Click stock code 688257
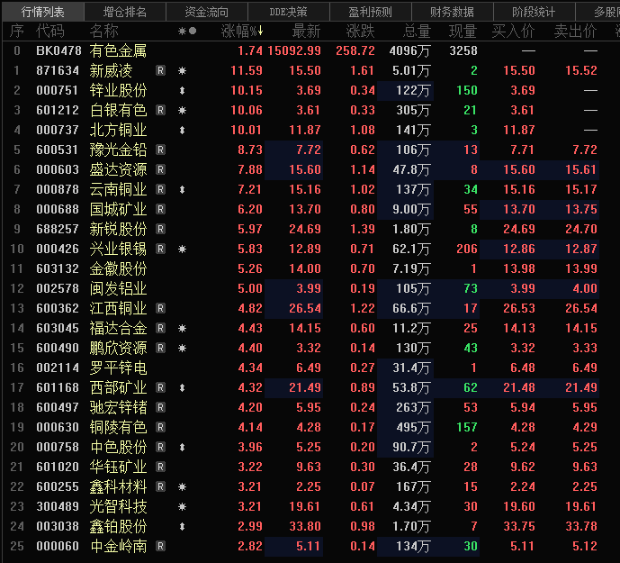 tap(58, 229)
